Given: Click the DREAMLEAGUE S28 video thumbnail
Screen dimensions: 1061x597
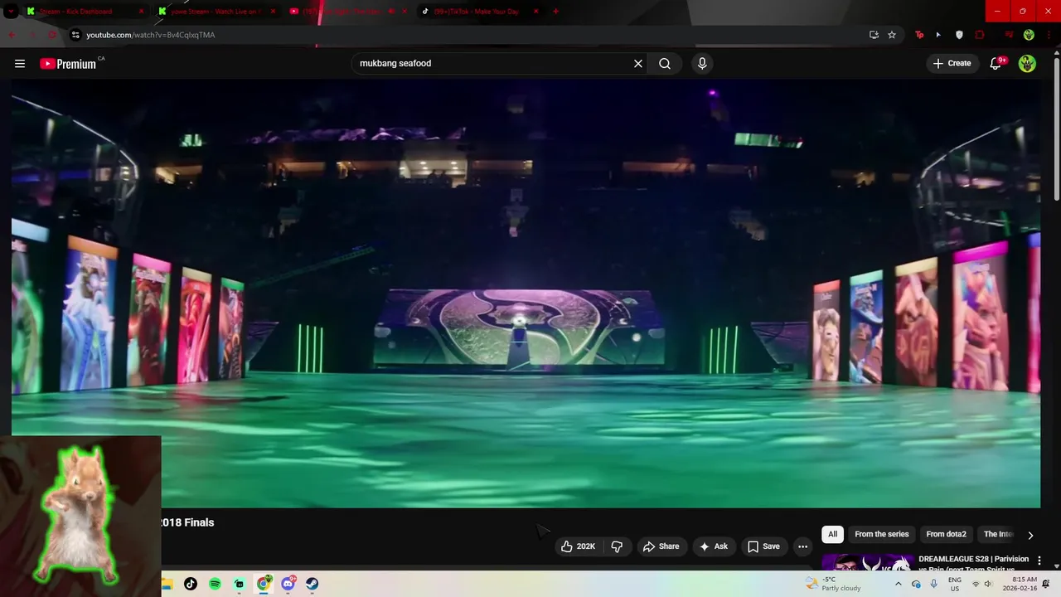Looking at the screenshot, I should [x=868, y=562].
